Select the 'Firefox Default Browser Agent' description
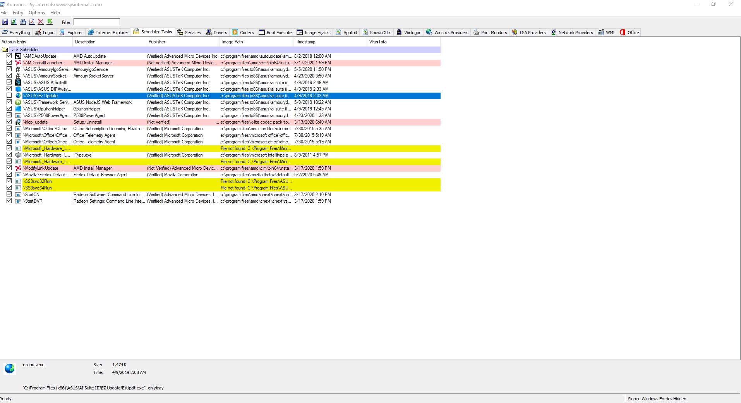 coord(100,175)
